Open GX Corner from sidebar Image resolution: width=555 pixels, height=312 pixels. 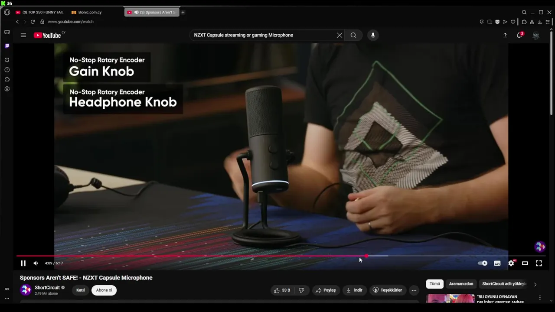(x=7, y=32)
